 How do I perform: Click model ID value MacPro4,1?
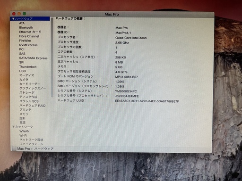coord(123,33)
